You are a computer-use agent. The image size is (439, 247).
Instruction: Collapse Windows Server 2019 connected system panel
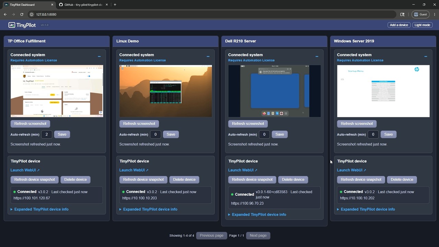pos(426,57)
